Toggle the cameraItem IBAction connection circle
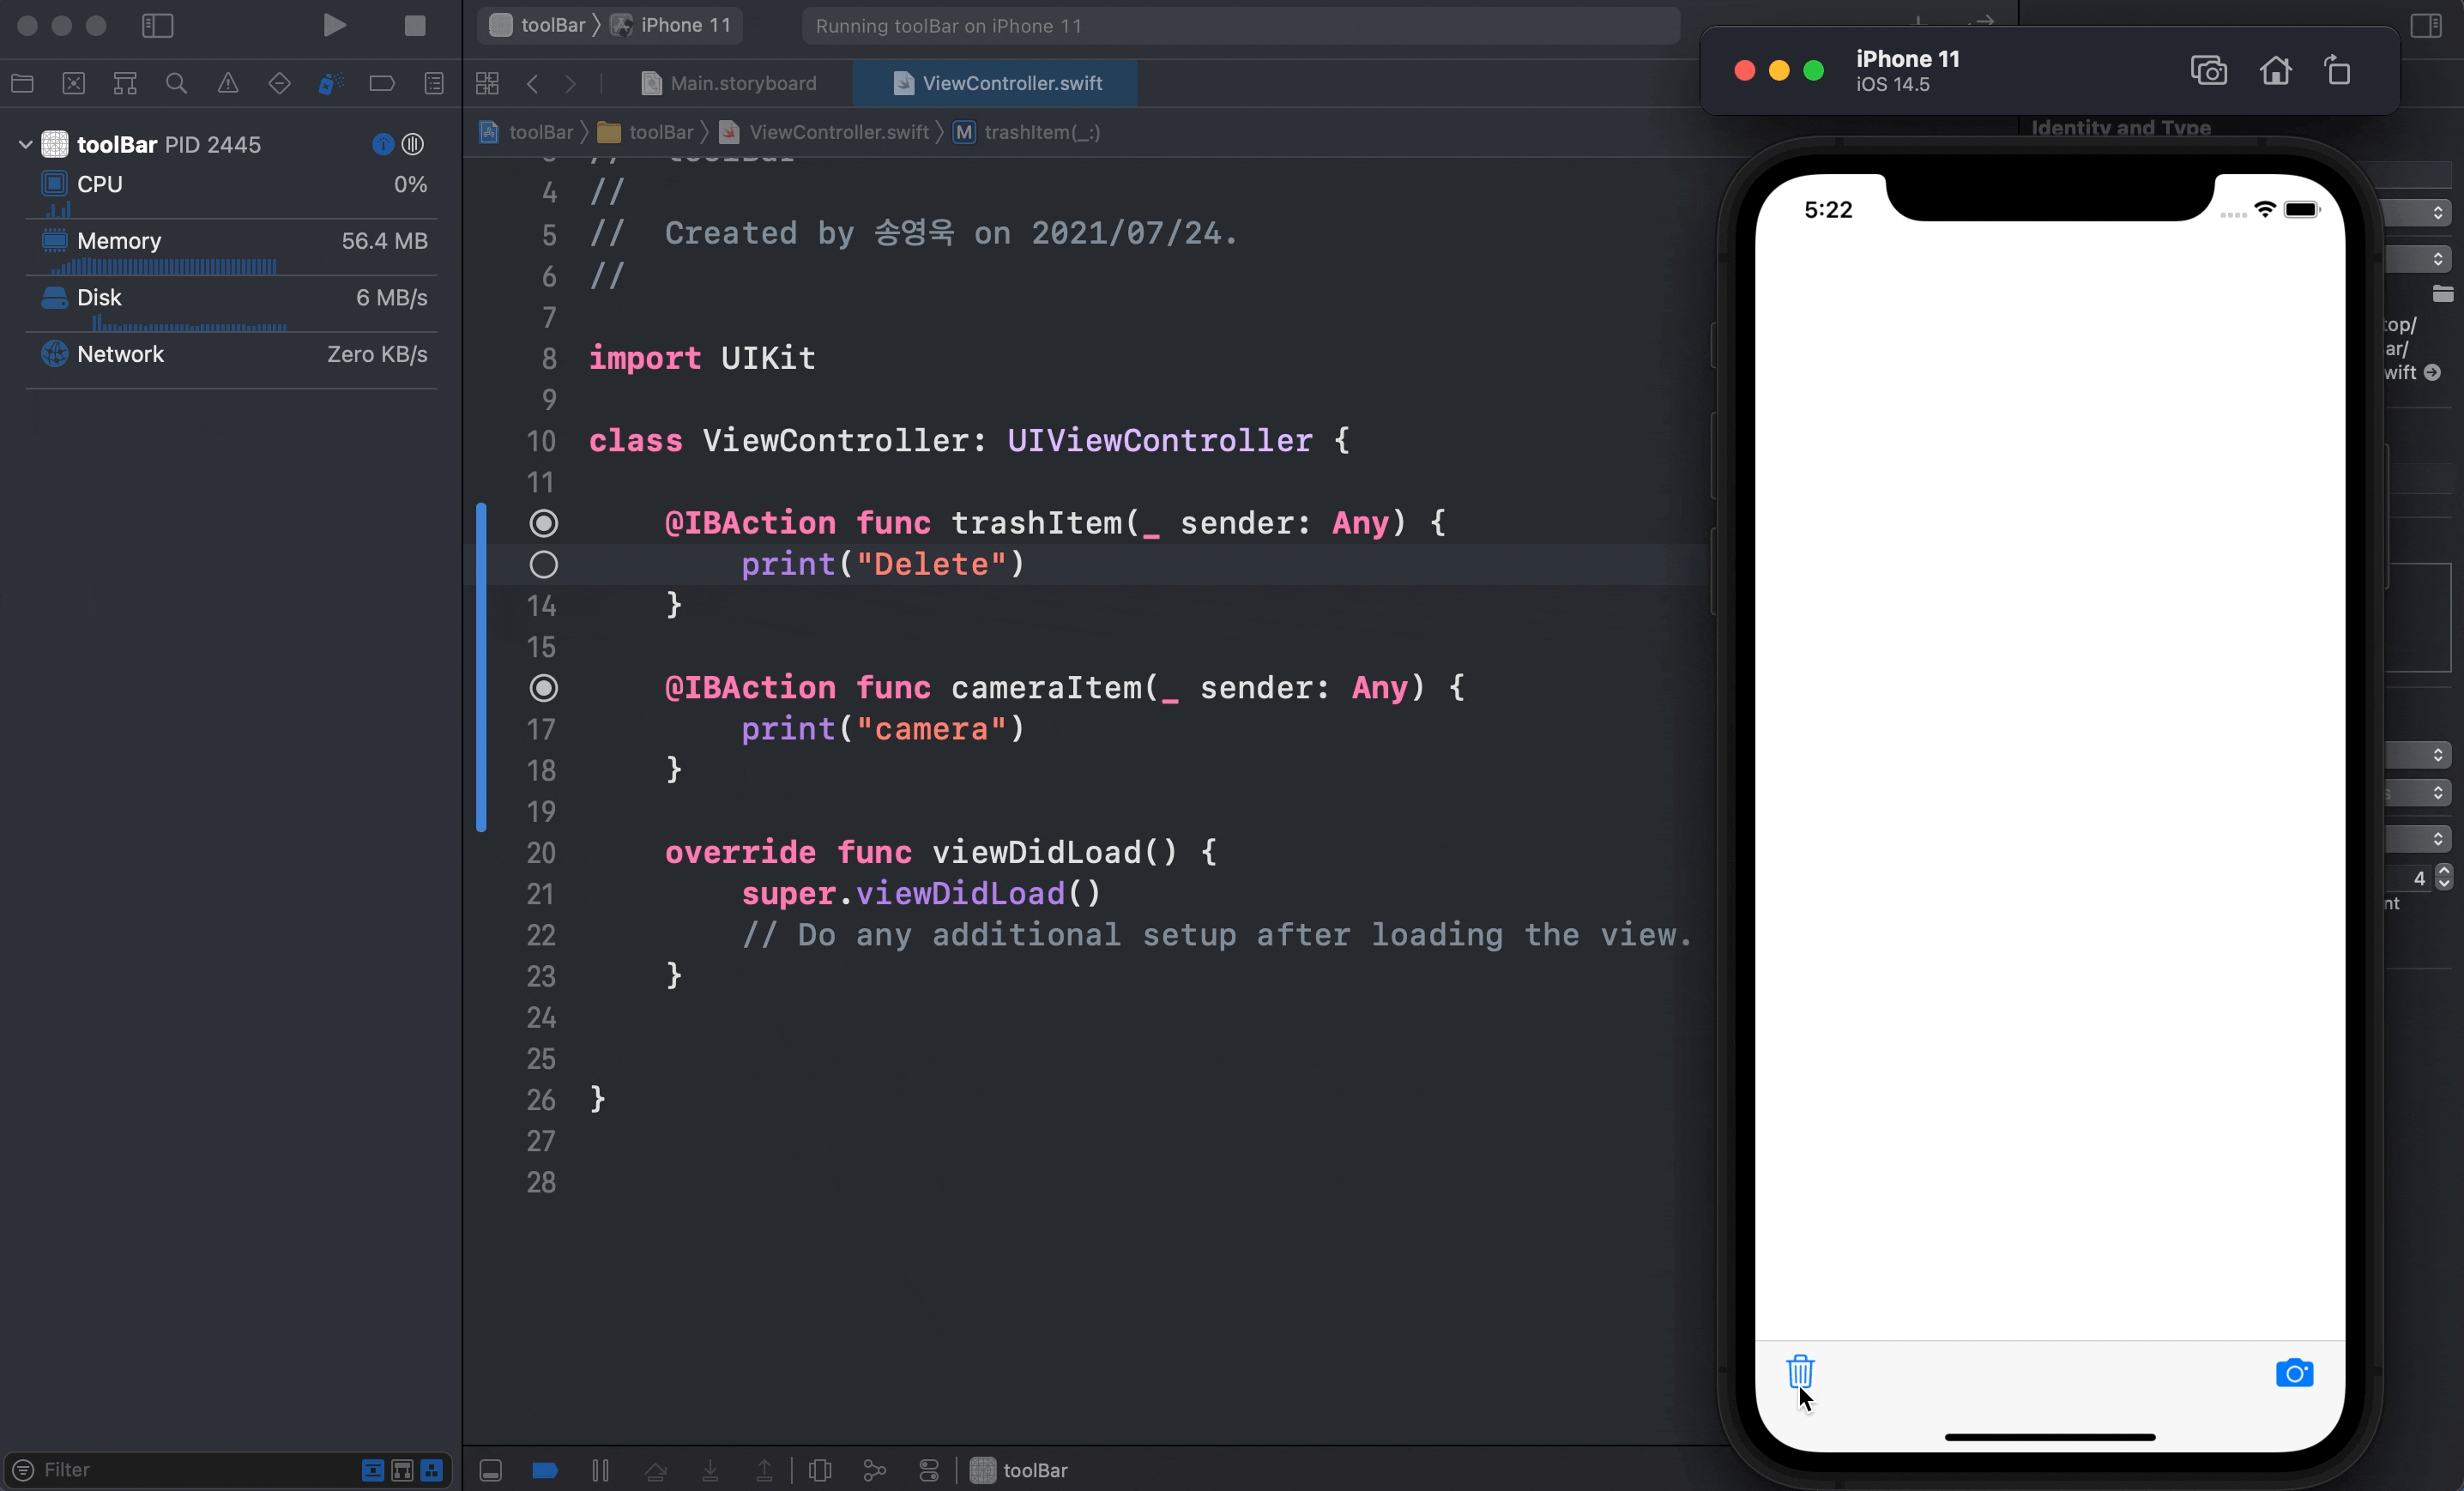The image size is (2464, 1491). 544,688
